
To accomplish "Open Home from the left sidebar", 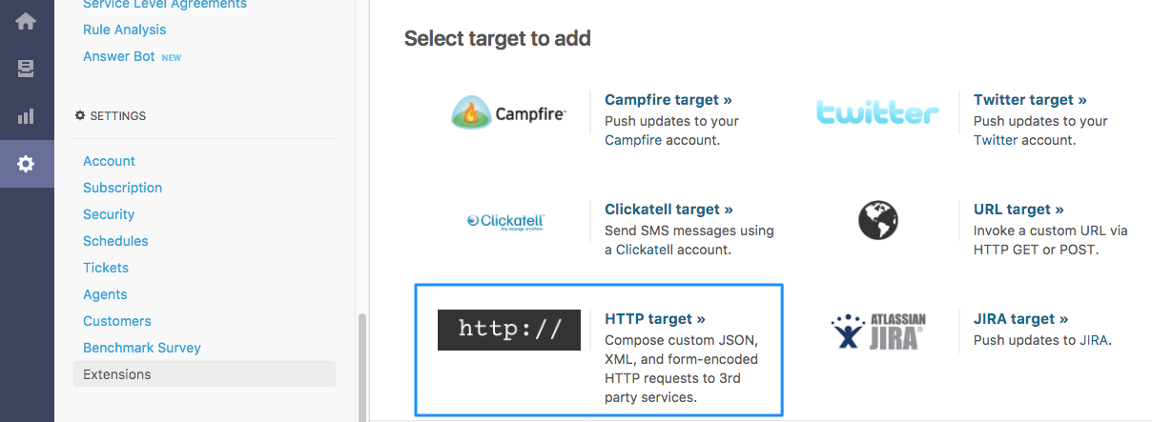I will coord(26,21).
